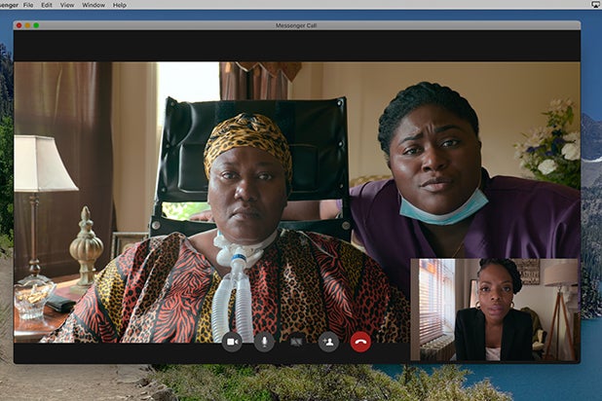End the call with the red hang-up button

pos(360,341)
